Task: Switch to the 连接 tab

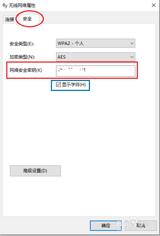Action: coord(10,19)
